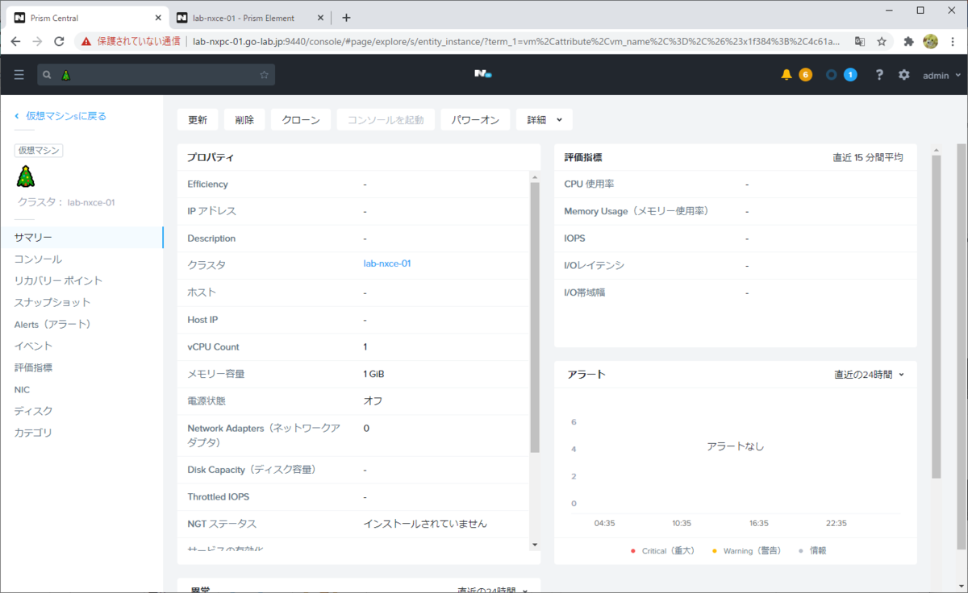
Task: Open the translate page icon
Action: pos(860,41)
